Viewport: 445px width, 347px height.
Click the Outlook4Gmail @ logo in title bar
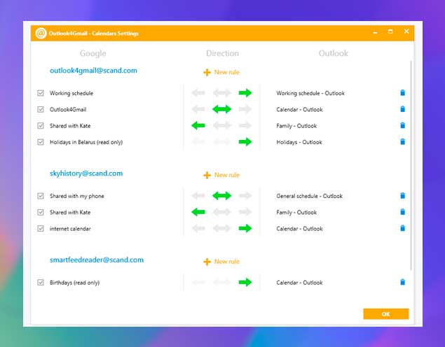[41, 33]
